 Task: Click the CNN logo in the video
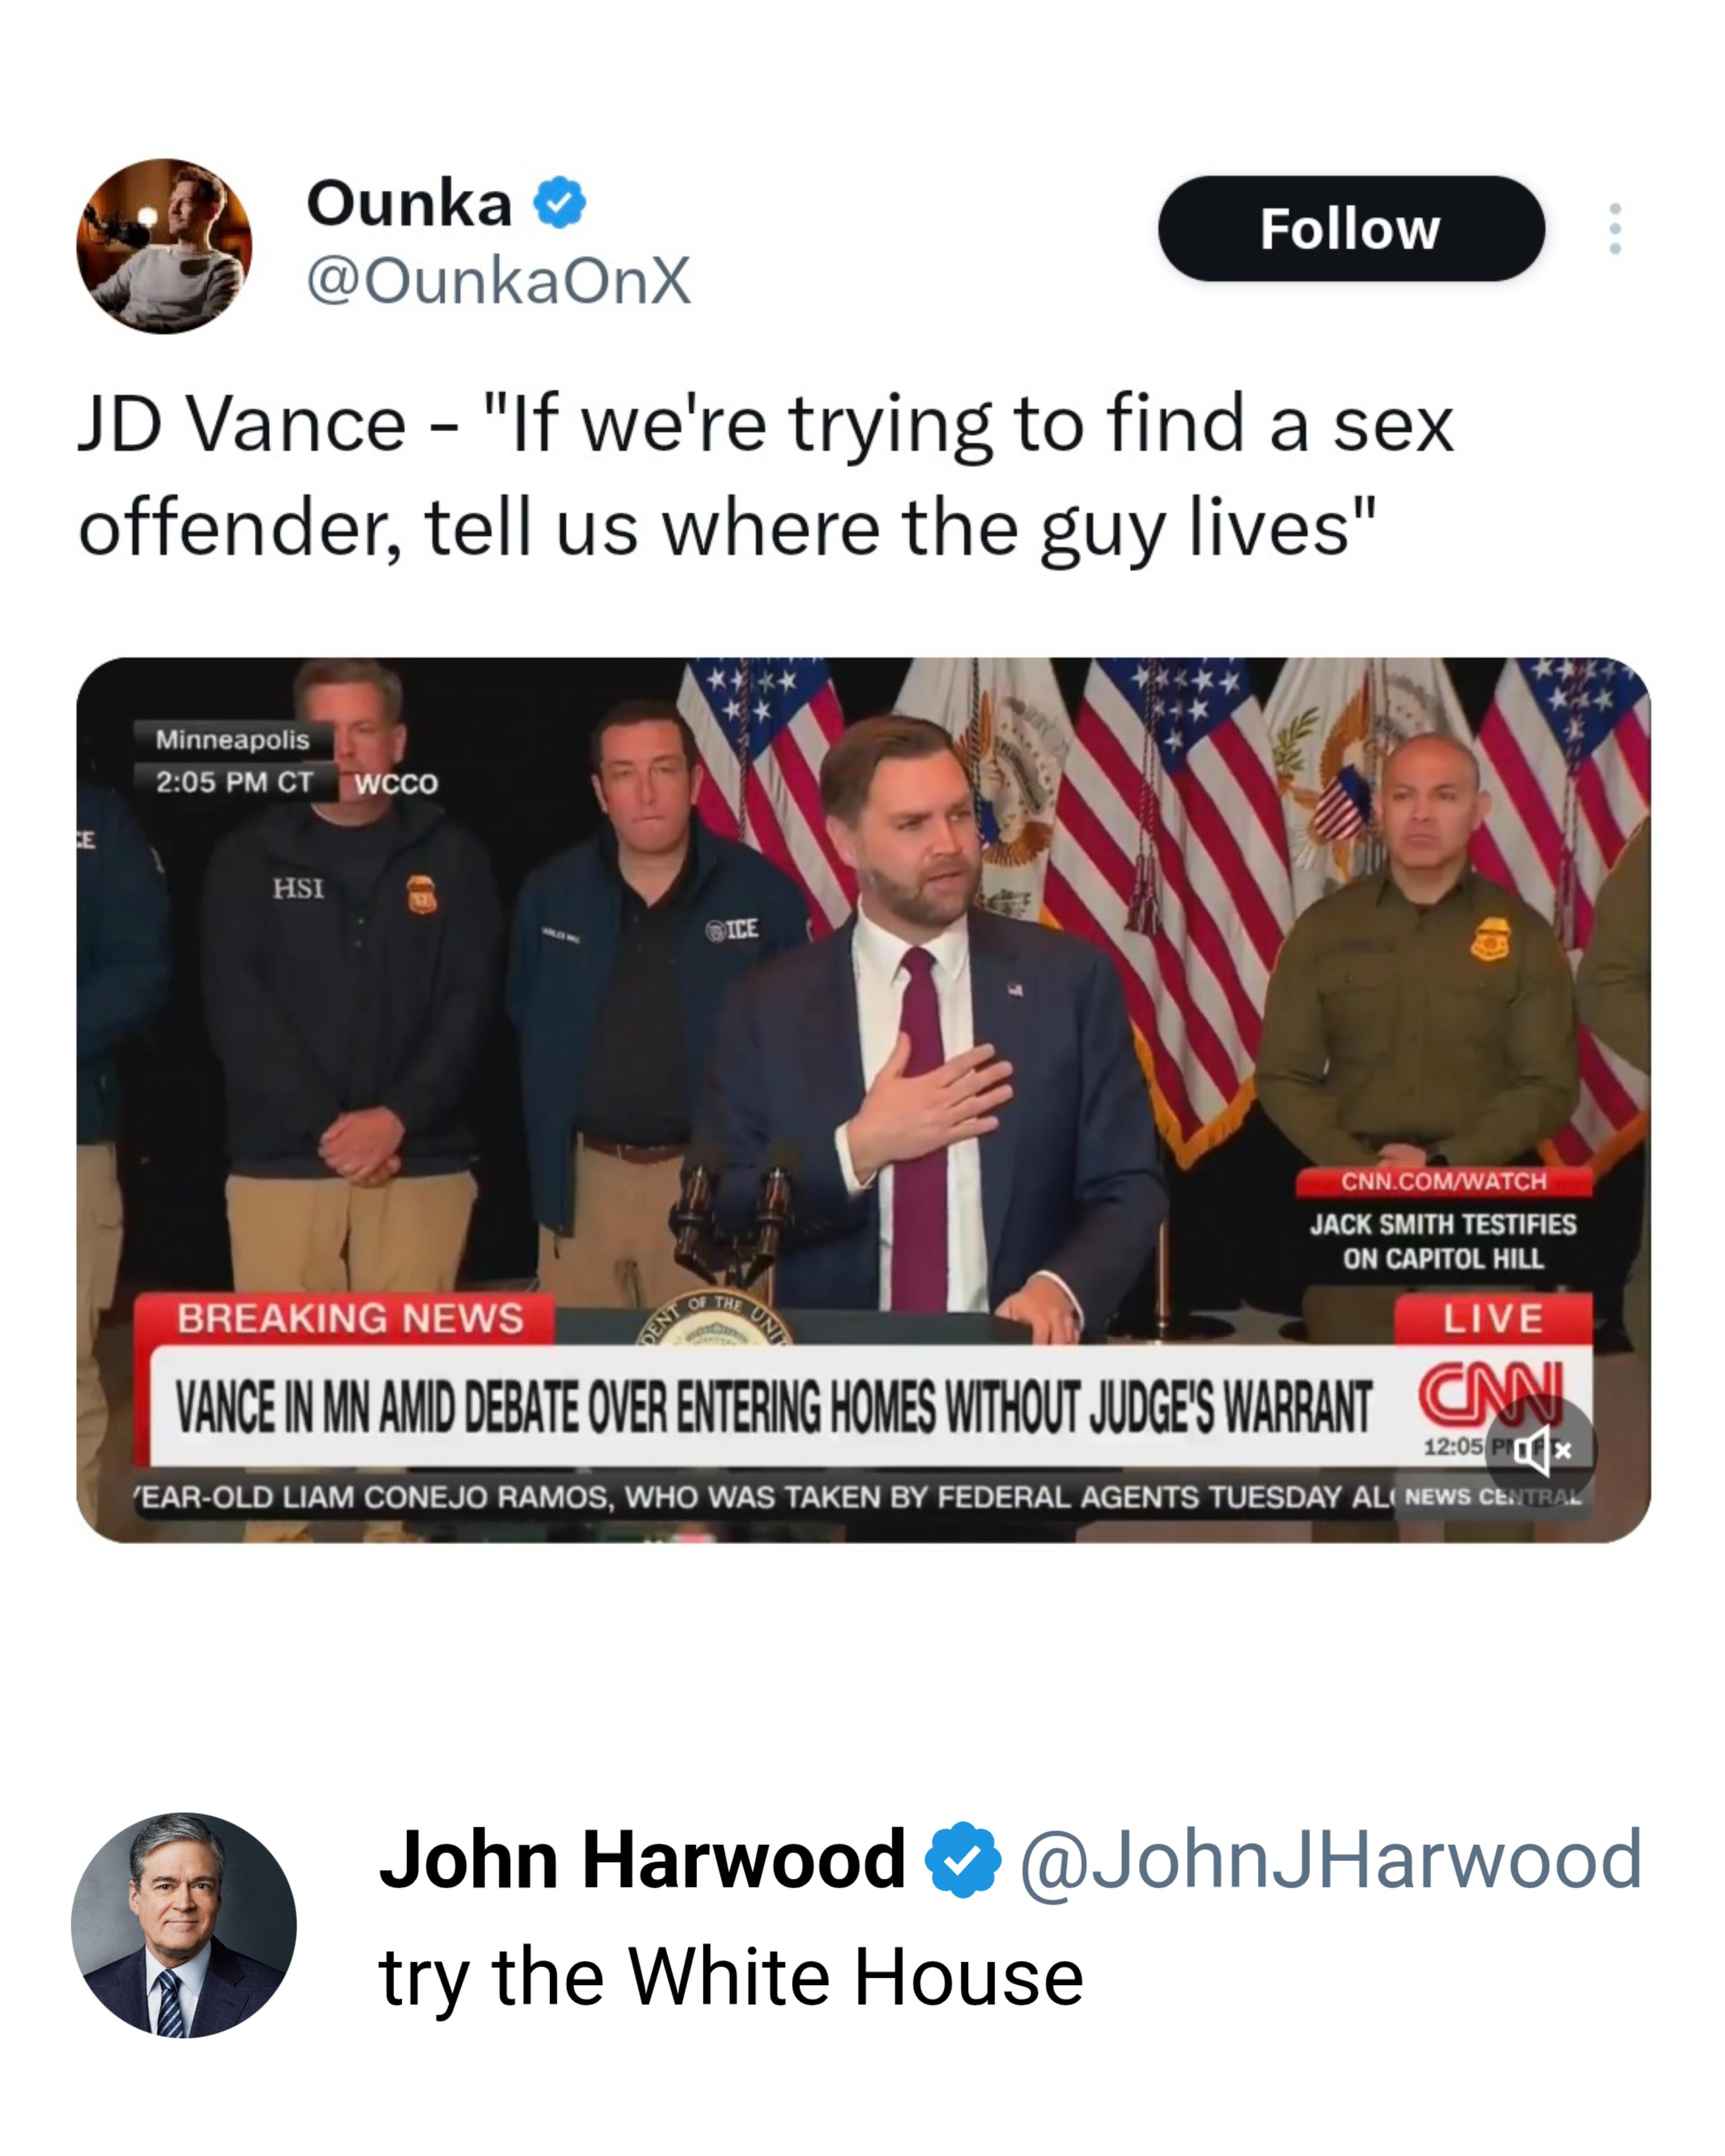point(1491,1393)
